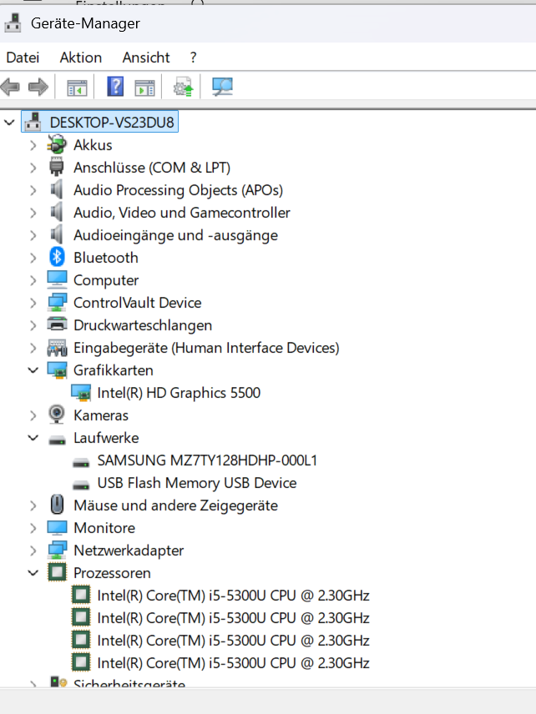Click the Kameras webcam icon
The width and height of the screenshot is (536, 714).
pos(57,415)
